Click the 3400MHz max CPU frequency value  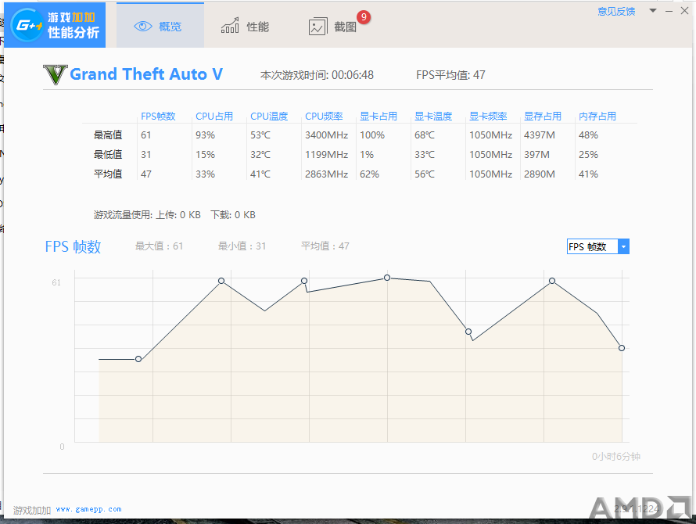[326, 135]
